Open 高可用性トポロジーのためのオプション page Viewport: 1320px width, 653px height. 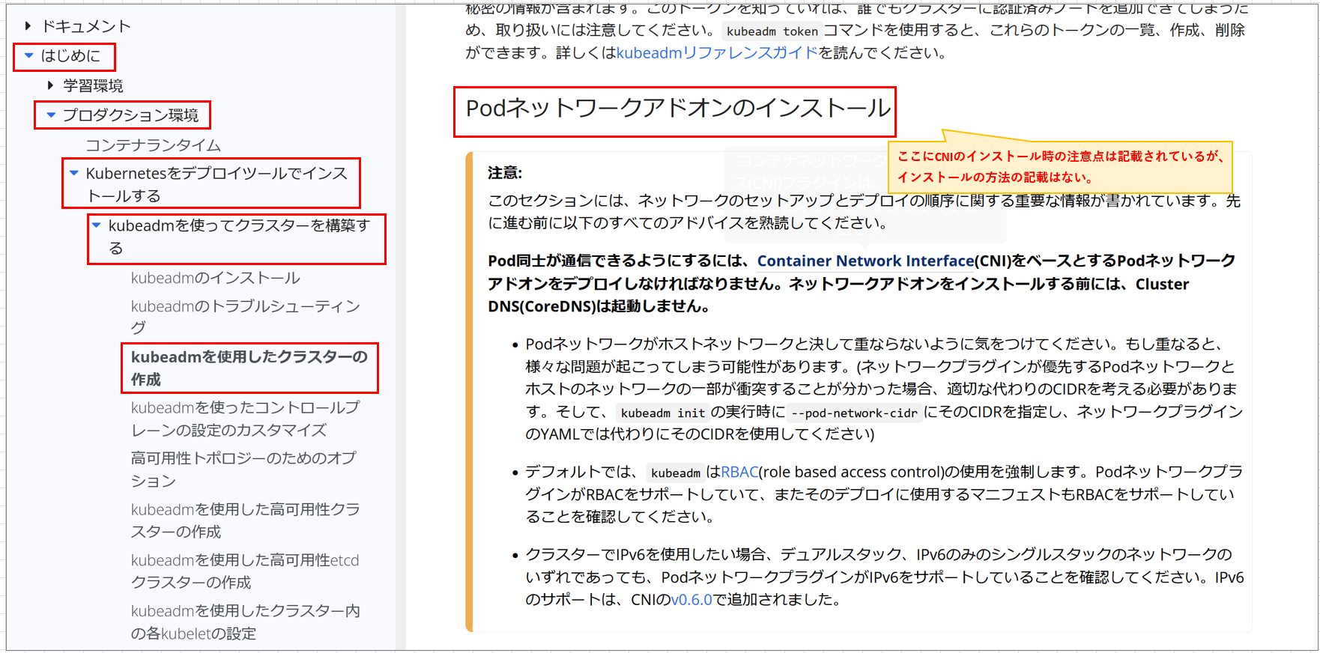tap(243, 469)
